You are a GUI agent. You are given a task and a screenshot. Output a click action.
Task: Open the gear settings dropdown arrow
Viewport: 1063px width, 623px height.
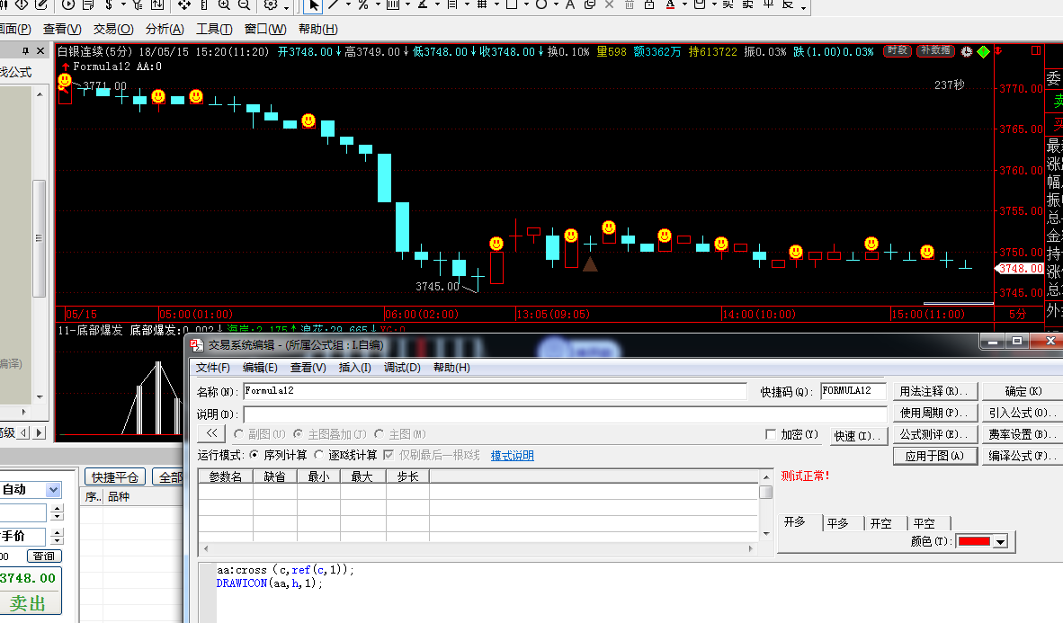tap(286, 5)
